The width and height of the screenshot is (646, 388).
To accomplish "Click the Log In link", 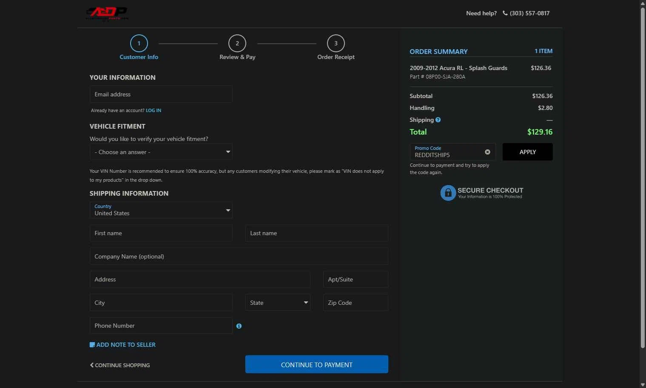I will (x=154, y=110).
